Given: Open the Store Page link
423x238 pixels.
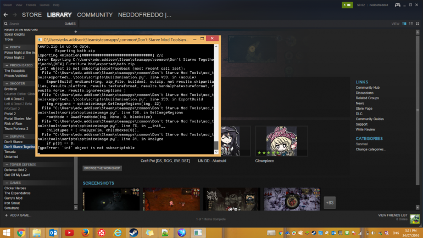Looking at the screenshot, I should [364, 109].
